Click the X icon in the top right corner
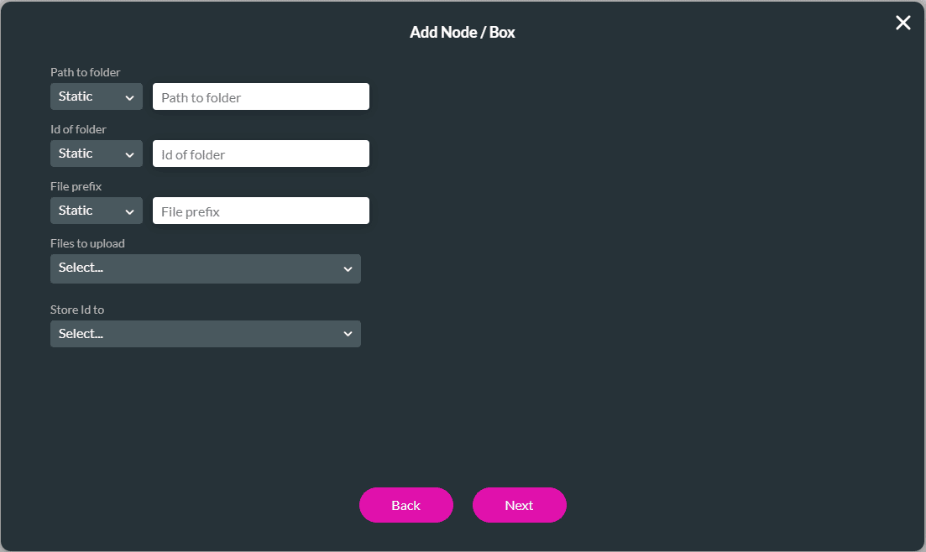 click(902, 23)
